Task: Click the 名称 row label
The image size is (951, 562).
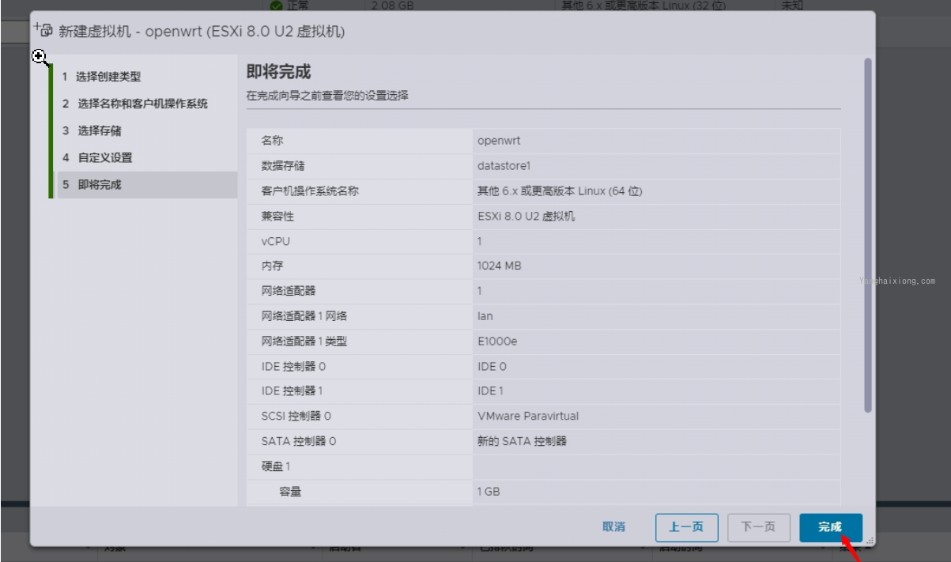Action: [272, 141]
